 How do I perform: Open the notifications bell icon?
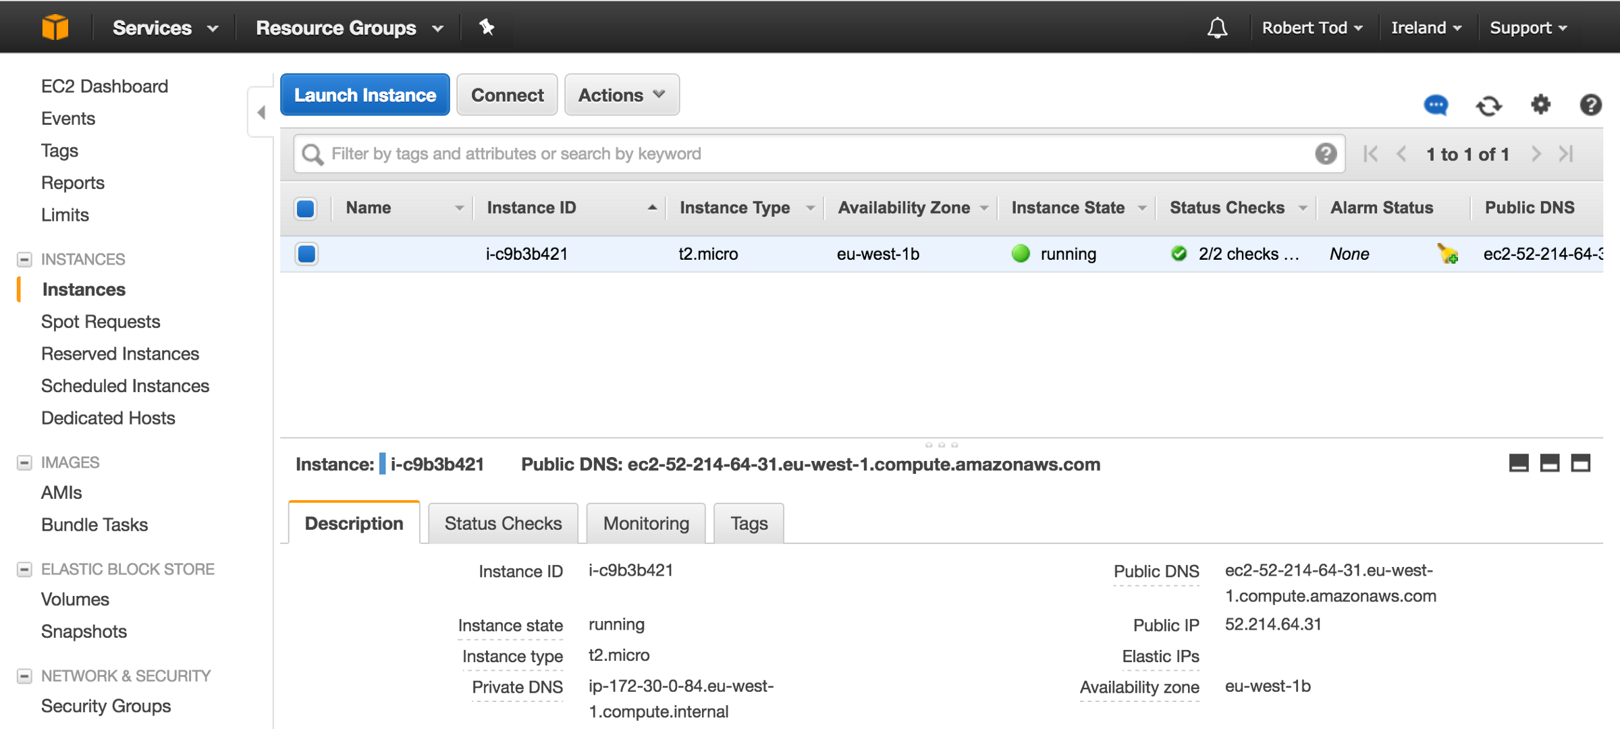pyautogui.click(x=1217, y=28)
